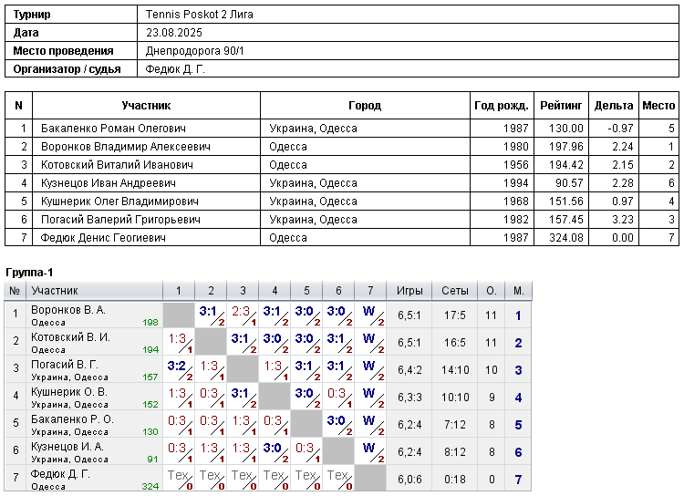Click Кузнецов vs Кушнерик 3:0 score cell
The height and width of the screenshot is (496, 684).
click(x=275, y=451)
